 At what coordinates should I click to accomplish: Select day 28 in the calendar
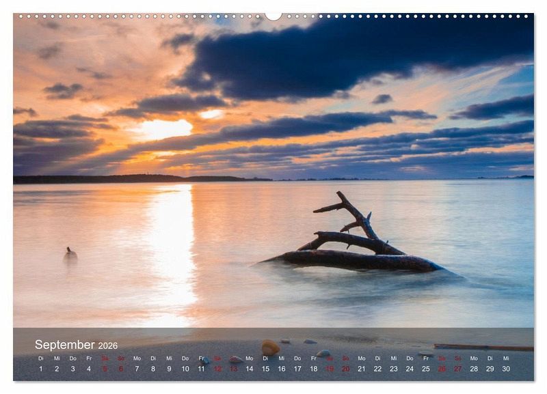pos(474,369)
